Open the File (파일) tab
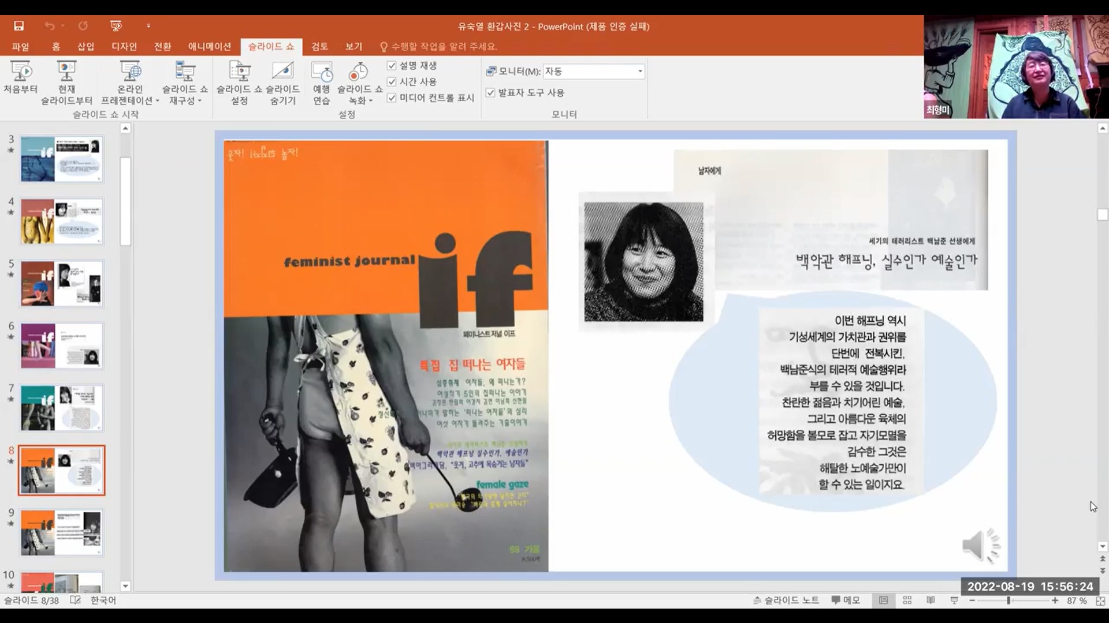This screenshot has width=1109, height=623. click(x=20, y=47)
